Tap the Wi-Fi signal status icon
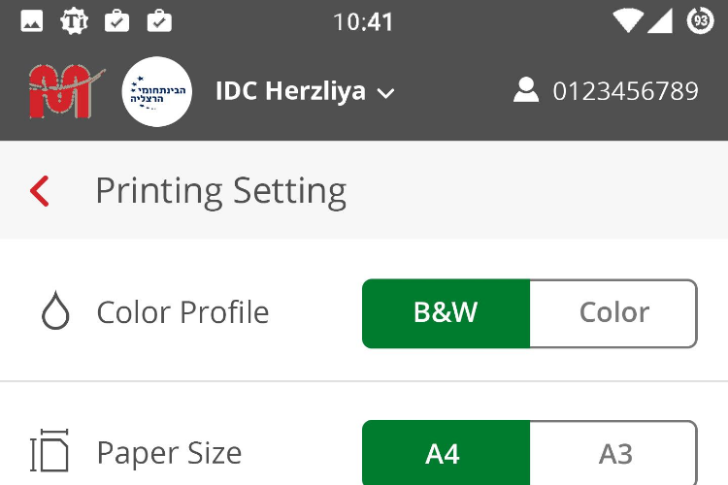 pyautogui.click(x=628, y=21)
